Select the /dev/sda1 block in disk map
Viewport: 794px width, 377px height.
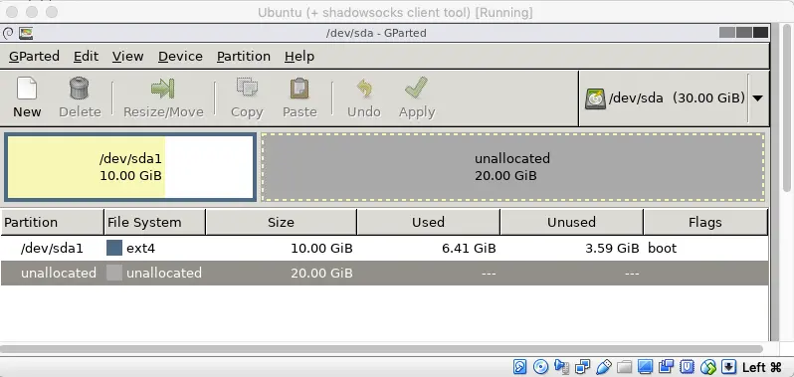(x=130, y=167)
